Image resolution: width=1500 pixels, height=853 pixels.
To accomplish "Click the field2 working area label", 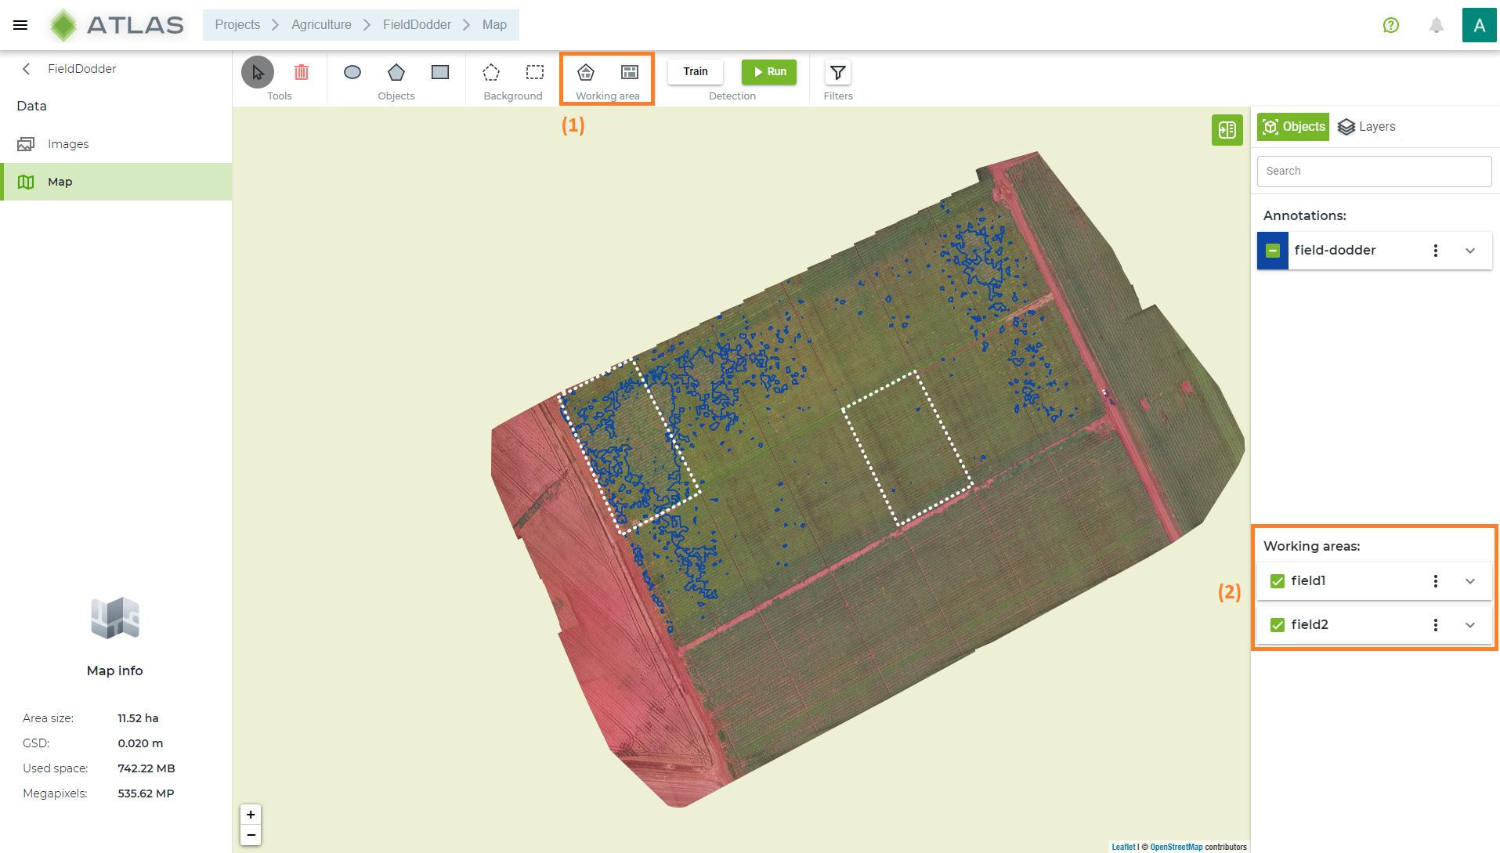I will pyautogui.click(x=1310, y=625).
